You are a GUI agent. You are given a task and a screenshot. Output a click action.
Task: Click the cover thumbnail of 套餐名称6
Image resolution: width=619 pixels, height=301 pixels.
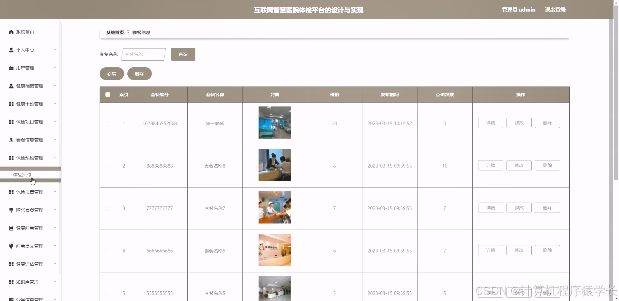(275, 250)
